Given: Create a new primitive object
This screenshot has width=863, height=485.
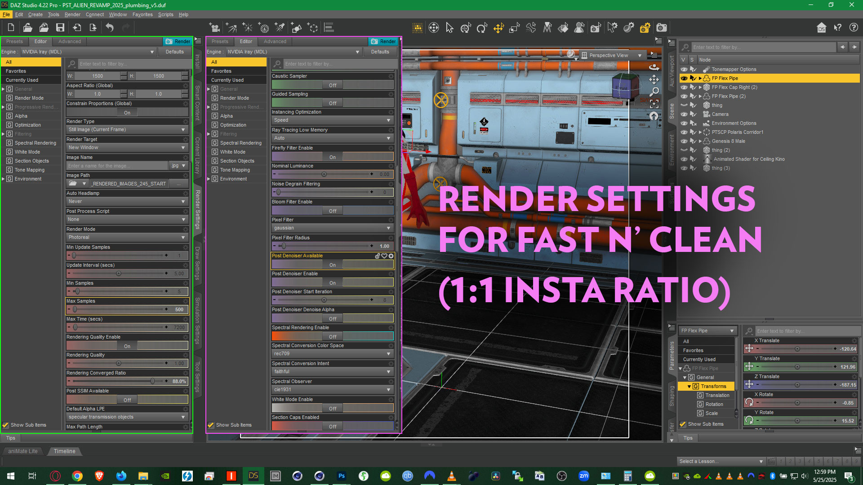Looking at the screenshot, I should tap(296, 28).
